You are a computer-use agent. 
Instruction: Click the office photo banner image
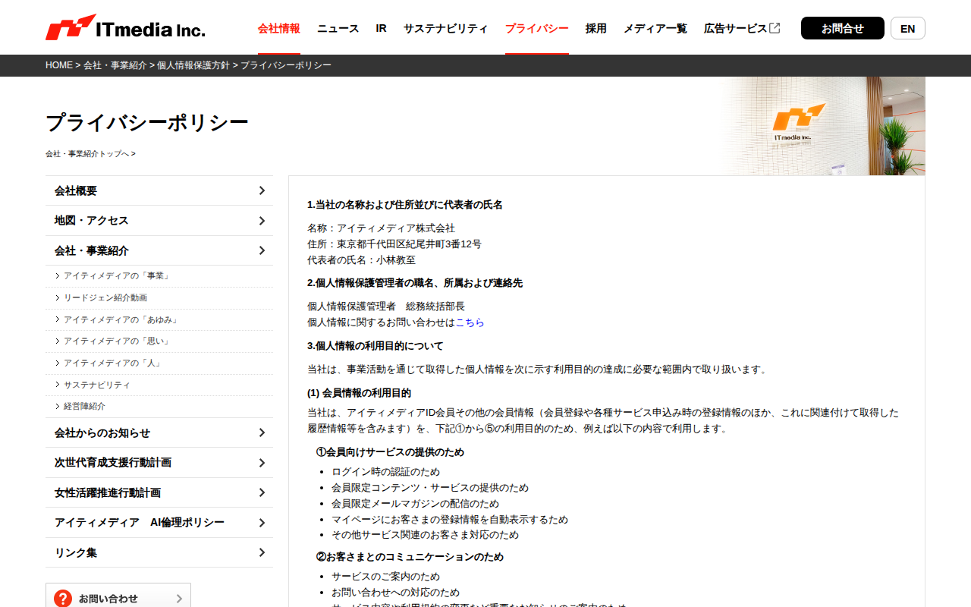[822, 126]
